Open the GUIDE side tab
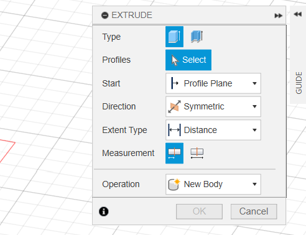Image resolution: width=306 pixels, height=235 pixels. pyautogui.click(x=299, y=83)
